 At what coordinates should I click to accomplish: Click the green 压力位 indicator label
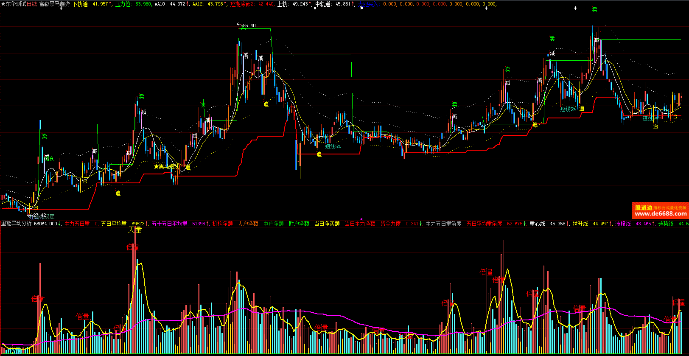coord(123,4)
